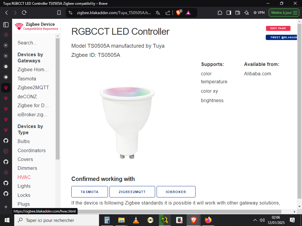Click the TASMOTA compatibility button
Image resolution: width=302 pixels, height=226 pixels.
pyautogui.click(x=90, y=192)
